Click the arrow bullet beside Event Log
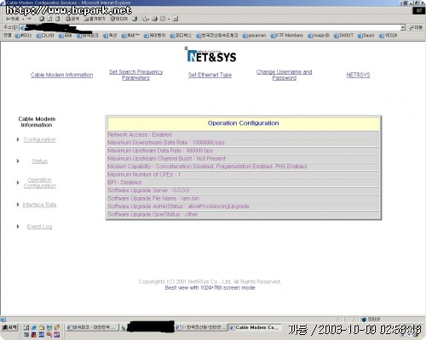 (18, 226)
